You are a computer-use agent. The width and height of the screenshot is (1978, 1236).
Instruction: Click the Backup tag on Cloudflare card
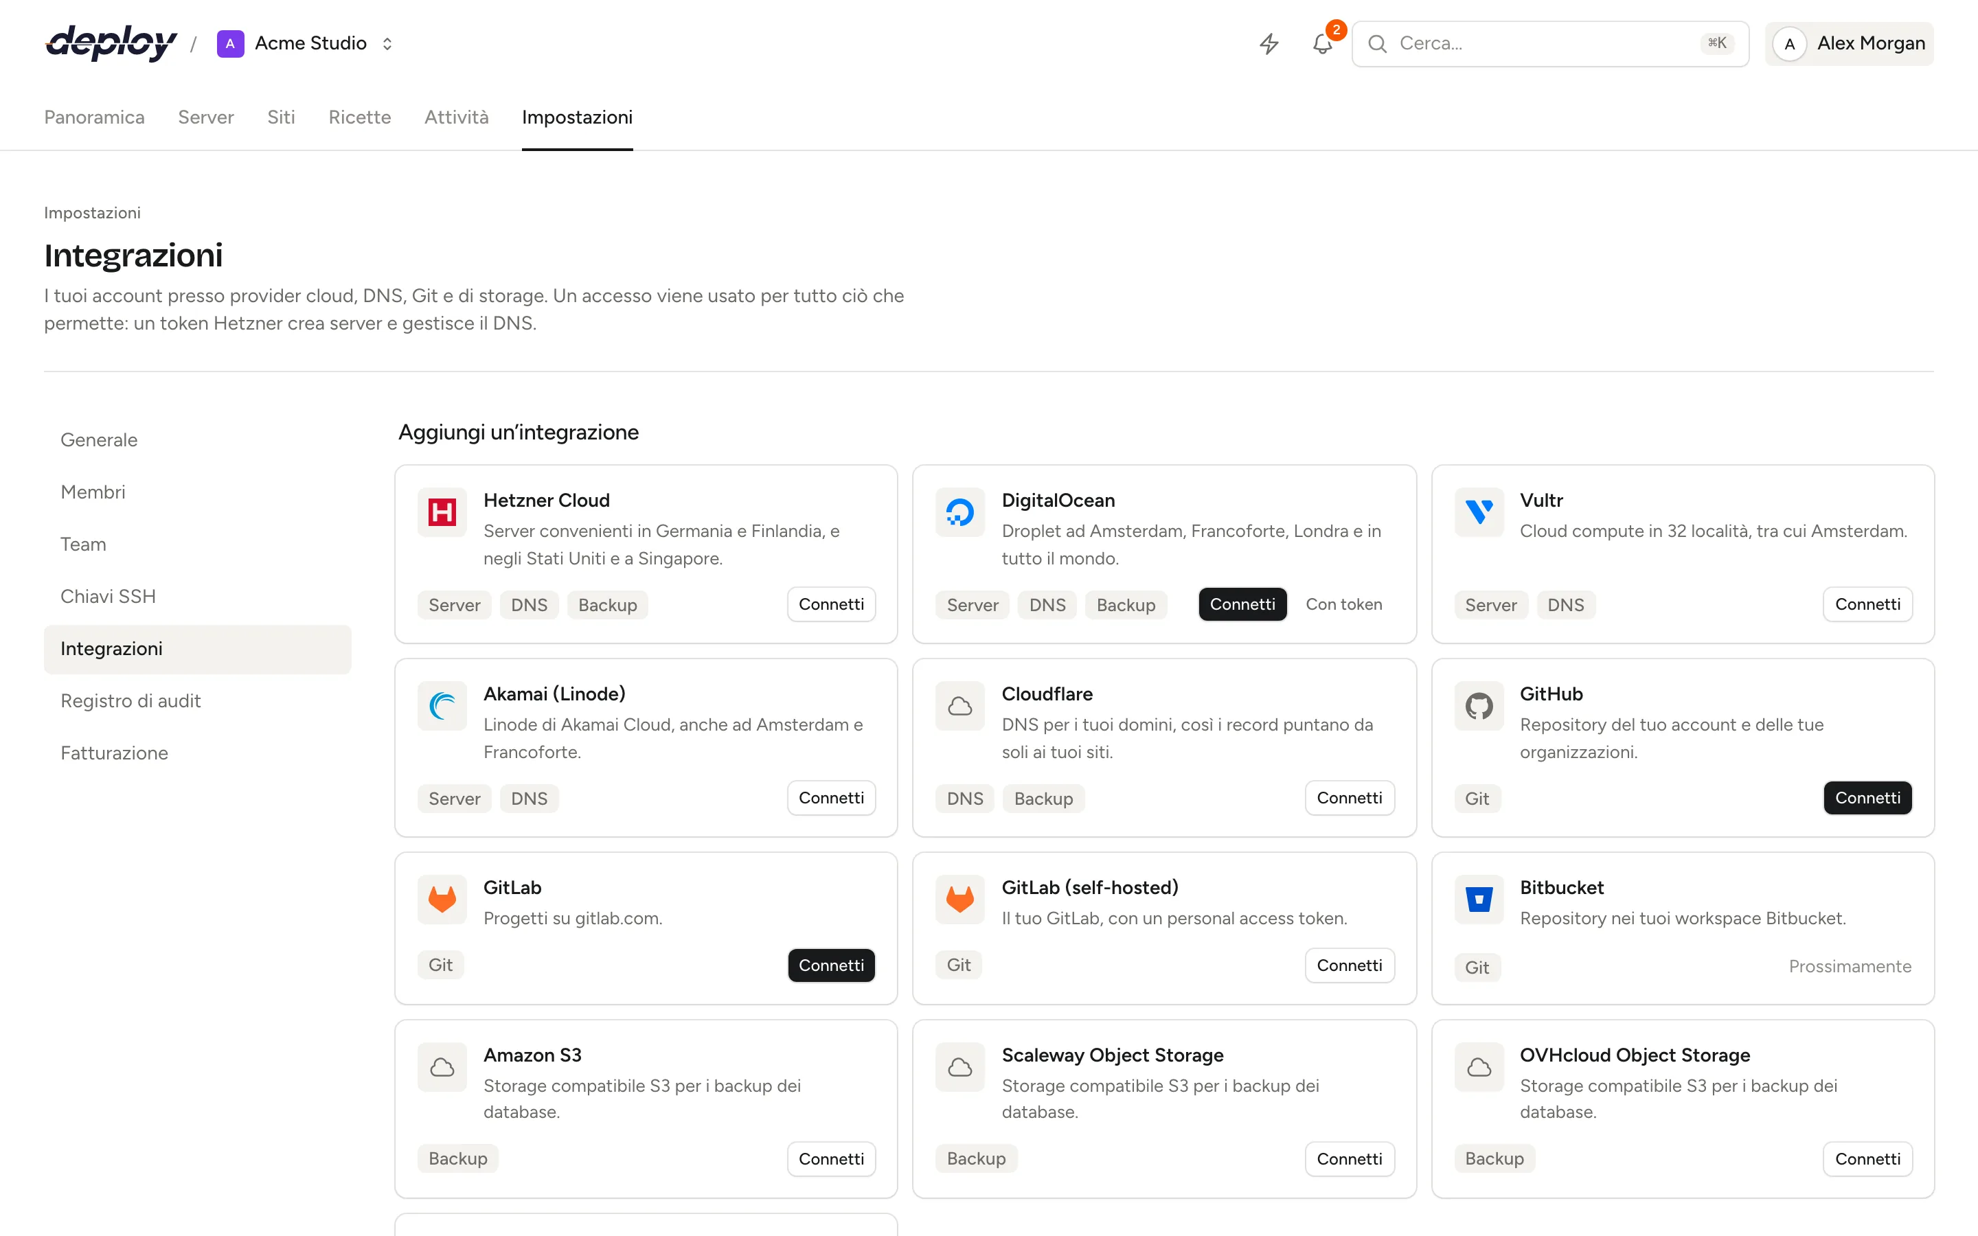[x=1043, y=799]
